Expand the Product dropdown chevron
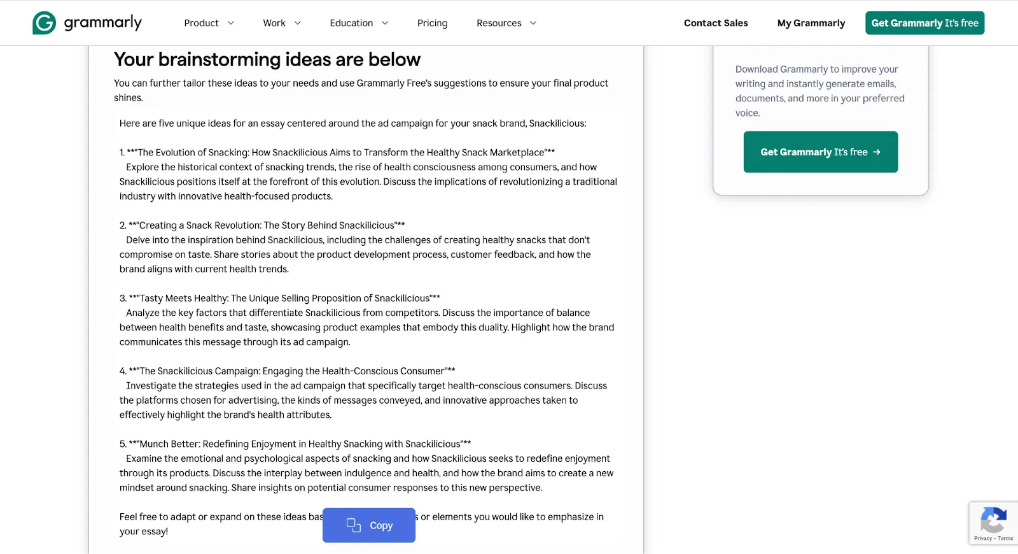 (230, 23)
